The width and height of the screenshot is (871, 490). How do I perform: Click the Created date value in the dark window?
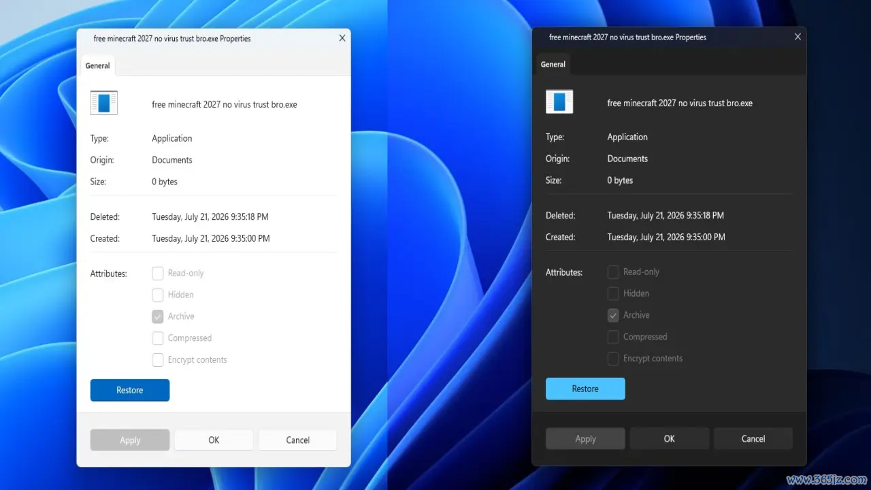pyautogui.click(x=666, y=238)
